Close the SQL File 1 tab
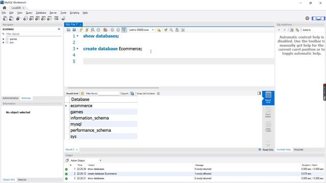The image size is (326, 183). tap(80, 24)
